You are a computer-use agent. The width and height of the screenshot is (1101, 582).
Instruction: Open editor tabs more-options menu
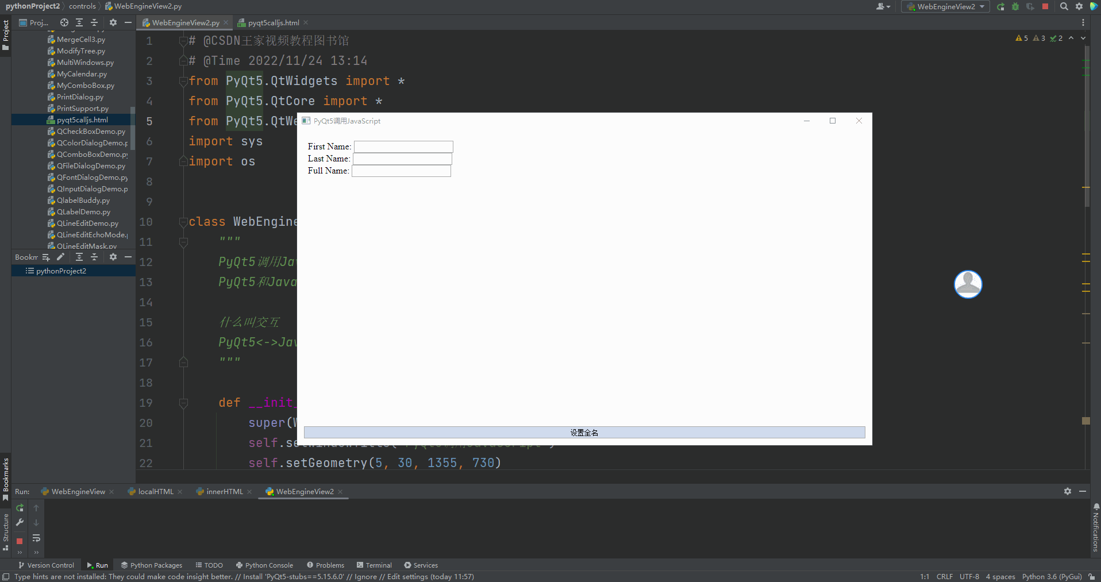click(x=1083, y=22)
